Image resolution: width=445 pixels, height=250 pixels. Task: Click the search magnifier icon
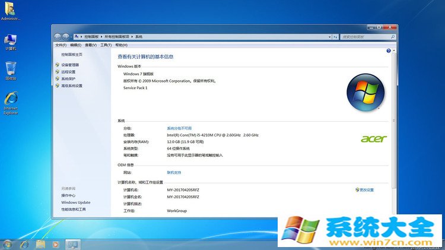click(x=393, y=37)
